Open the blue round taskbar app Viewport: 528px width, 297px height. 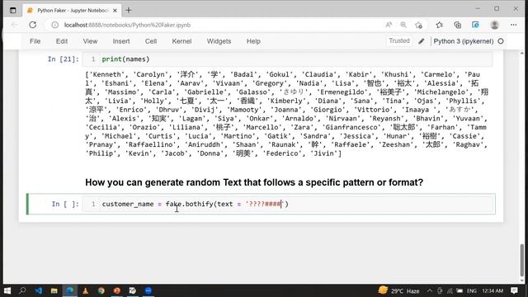pos(148,290)
